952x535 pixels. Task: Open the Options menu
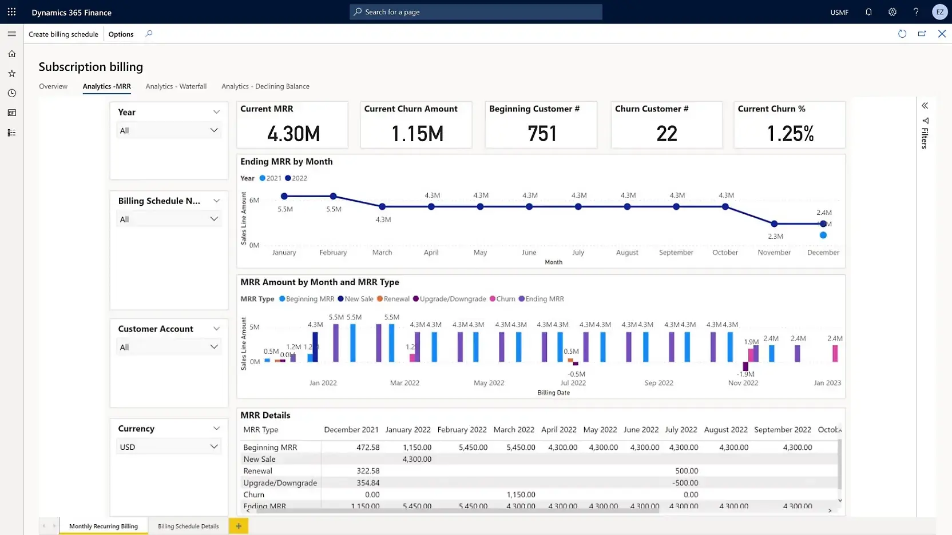120,34
